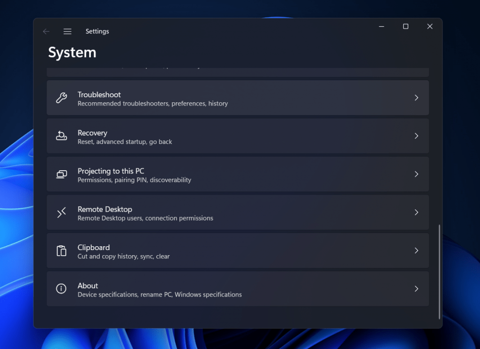Image resolution: width=480 pixels, height=349 pixels.
Task: Click the Remote Desktop icon
Action: [61, 212]
